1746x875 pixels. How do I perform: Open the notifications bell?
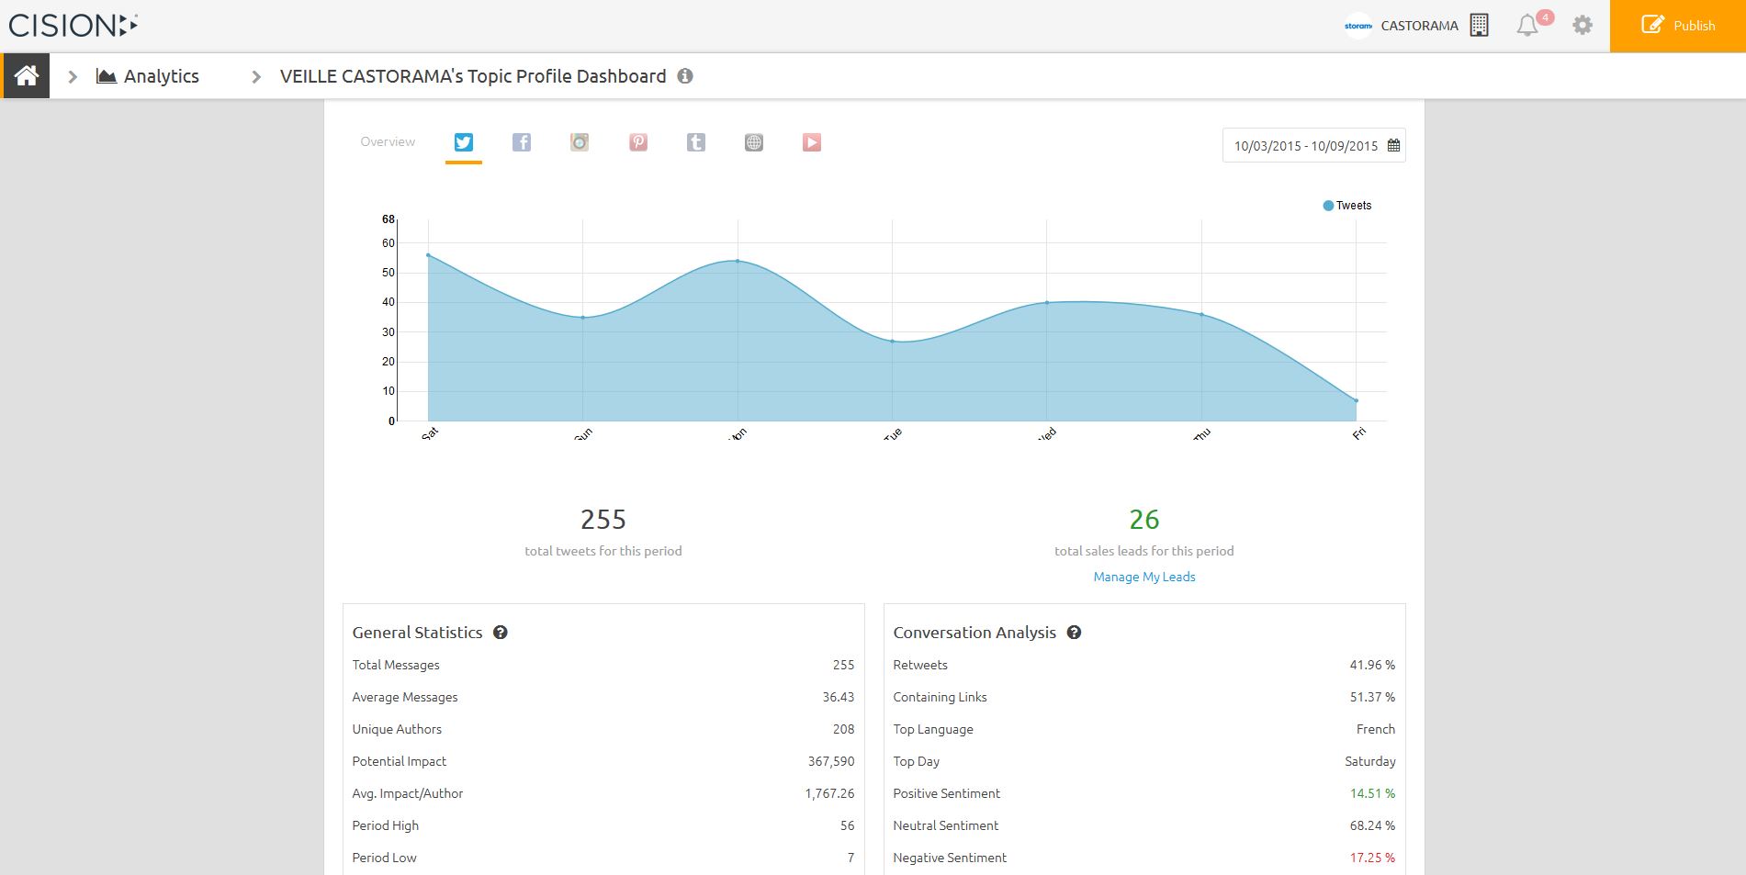[1526, 26]
